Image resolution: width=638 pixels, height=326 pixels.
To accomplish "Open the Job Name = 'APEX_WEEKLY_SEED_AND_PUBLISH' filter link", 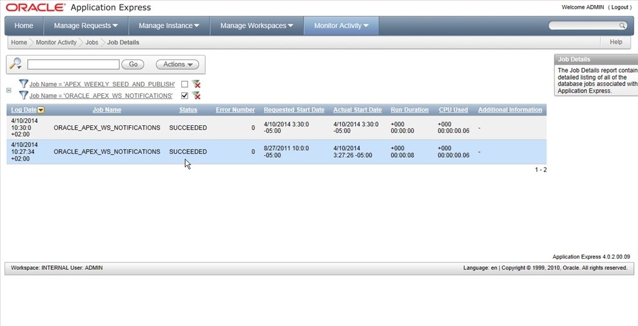I will [x=102, y=84].
